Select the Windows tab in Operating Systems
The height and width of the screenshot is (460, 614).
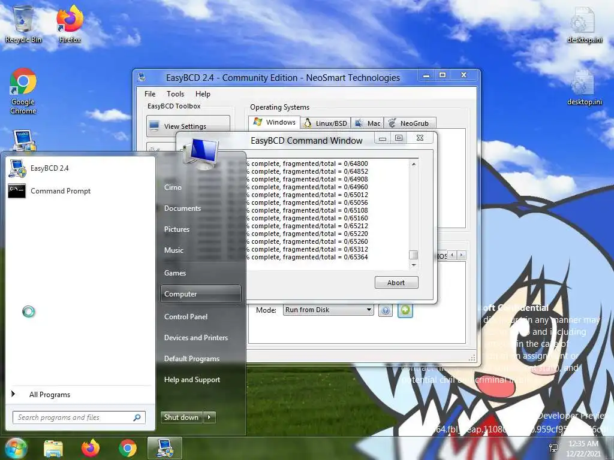pos(275,122)
